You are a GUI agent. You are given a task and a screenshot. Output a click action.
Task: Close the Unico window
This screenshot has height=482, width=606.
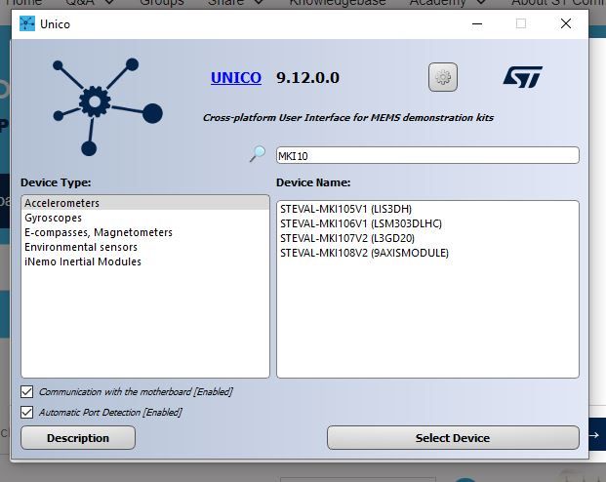[x=566, y=24]
